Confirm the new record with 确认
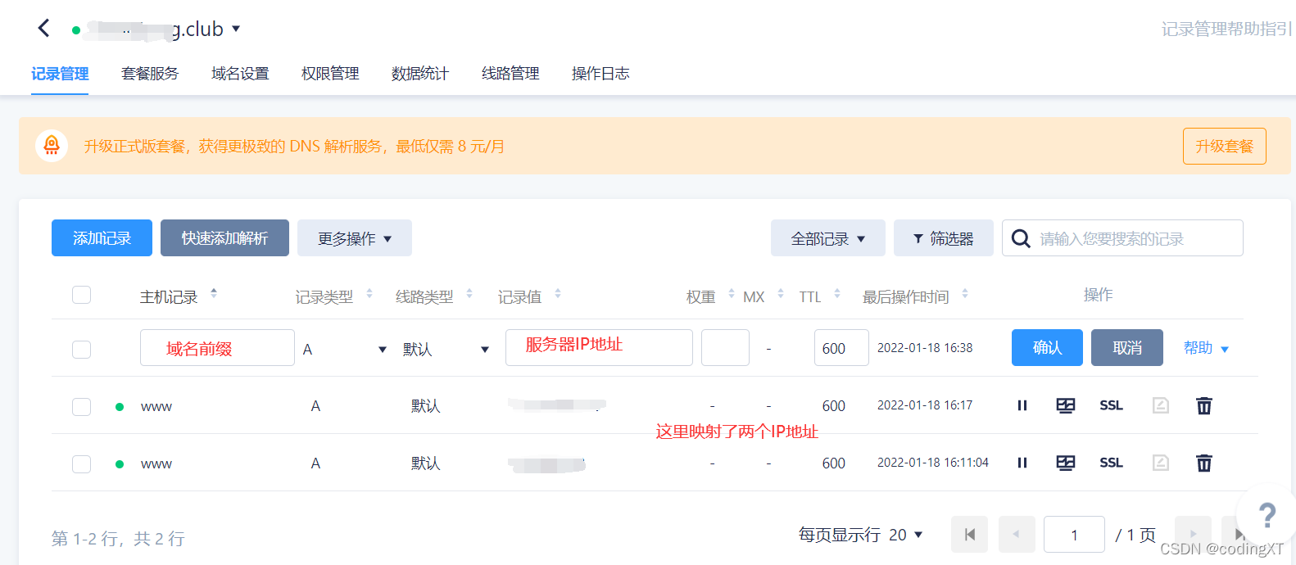 1046,348
